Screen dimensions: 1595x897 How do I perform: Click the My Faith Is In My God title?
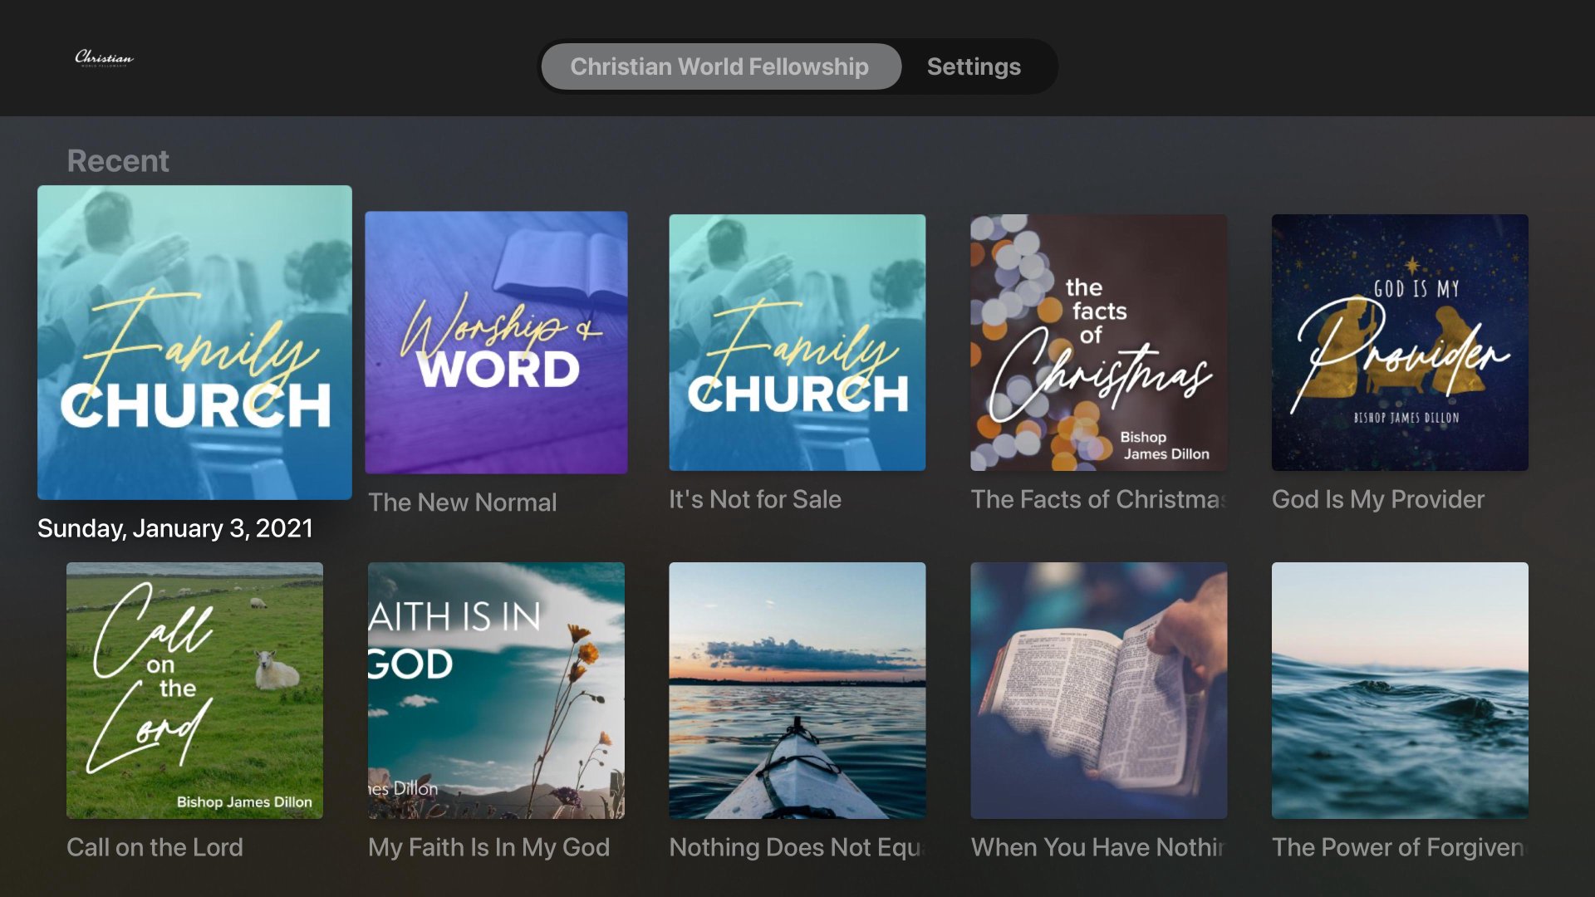pos(488,847)
